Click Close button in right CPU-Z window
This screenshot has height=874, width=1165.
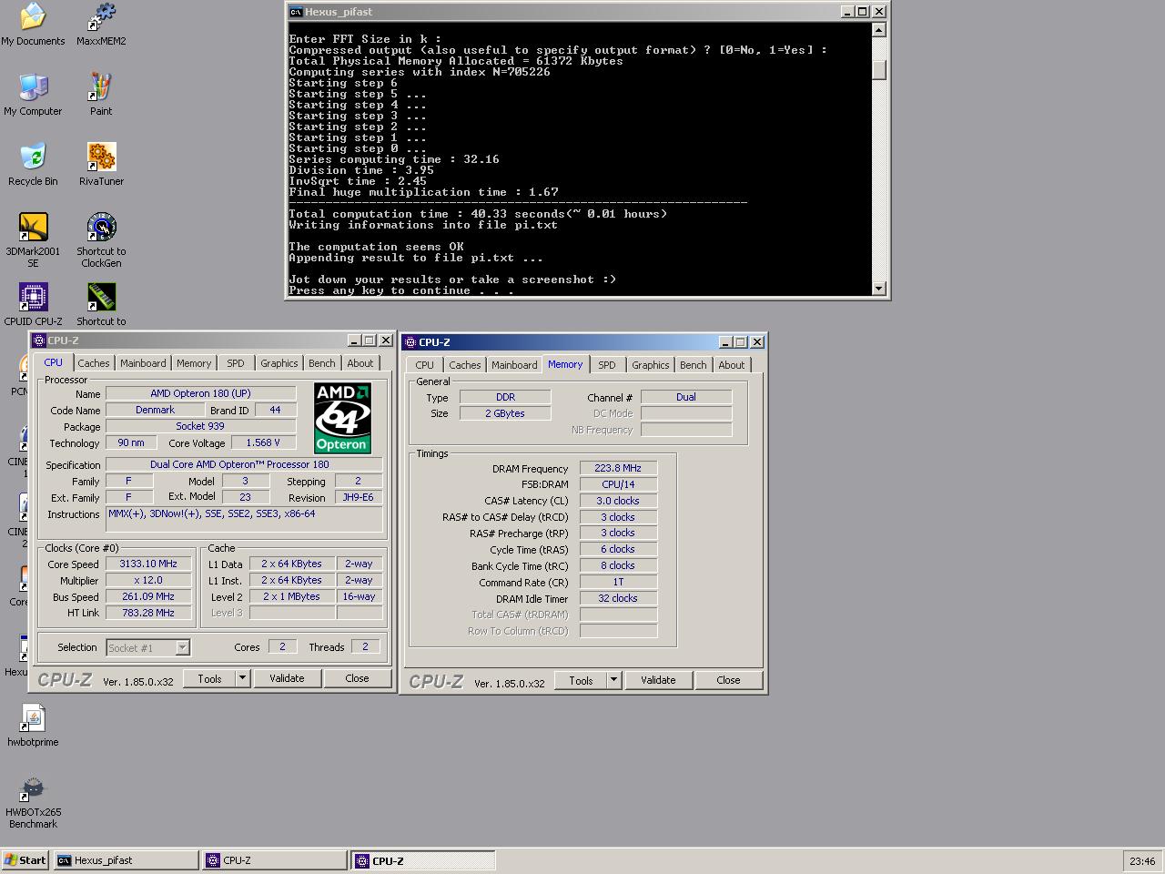click(x=728, y=680)
